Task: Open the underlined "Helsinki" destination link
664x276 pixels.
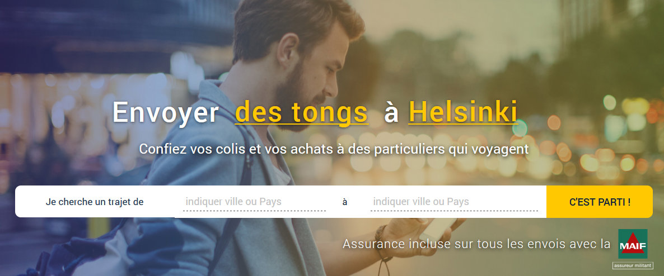Action: click(462, 112)
